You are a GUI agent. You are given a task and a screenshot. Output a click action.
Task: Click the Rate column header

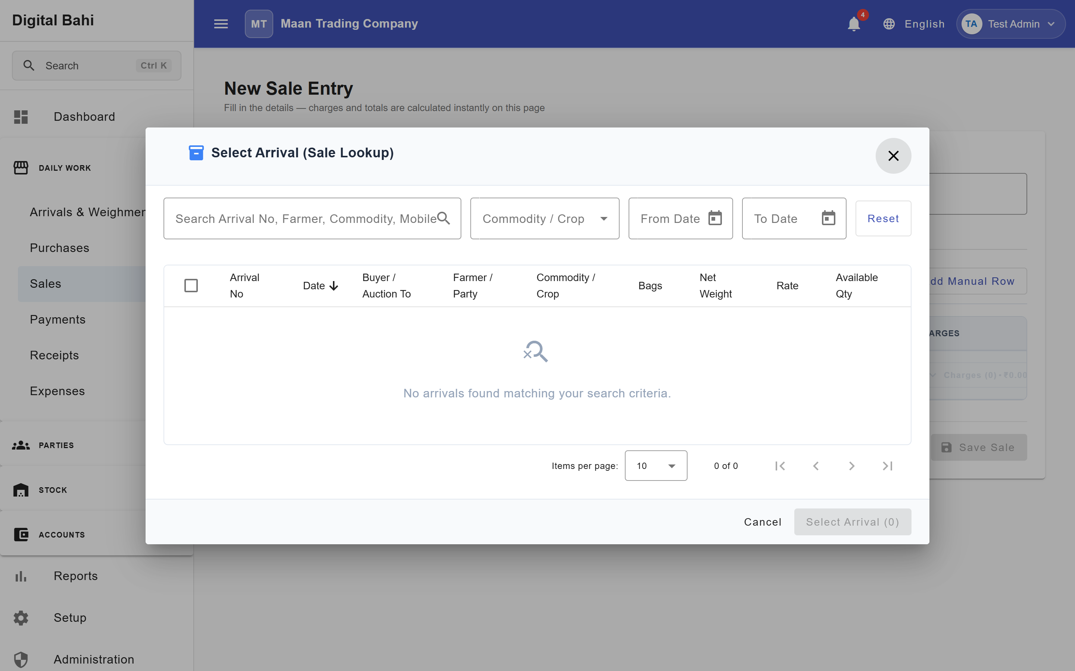787,286
